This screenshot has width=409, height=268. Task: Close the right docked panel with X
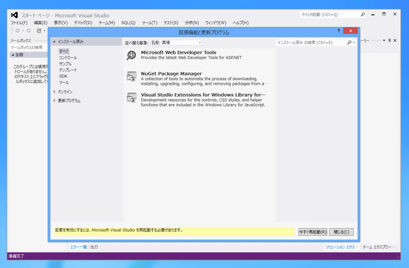tap(395, 40)
